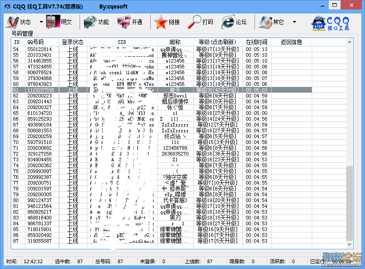Click the 上线数 value in status bar
The height and width of the screenshot is (269, 365).
[210, 261]
